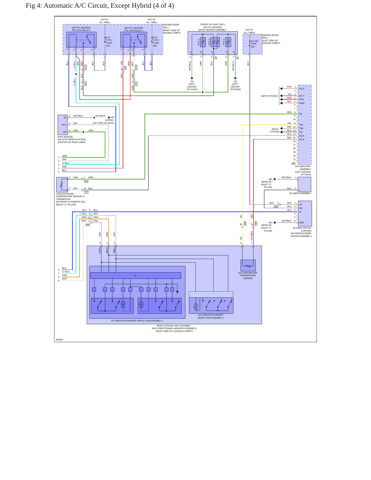Click the 'AM3' connector label
This screenshot has width=371, height=480.
[x=276, y=206]
